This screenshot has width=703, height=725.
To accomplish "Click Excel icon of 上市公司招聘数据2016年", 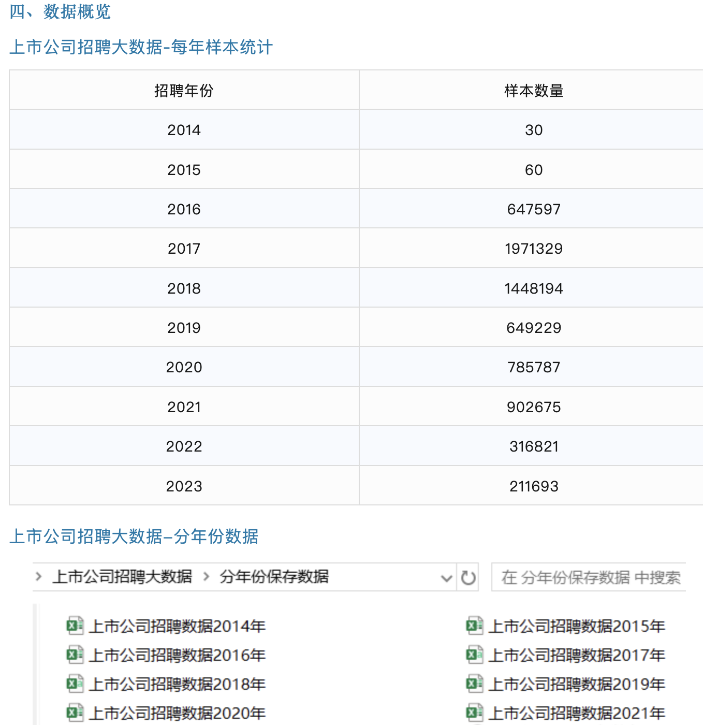I will 75,655.
